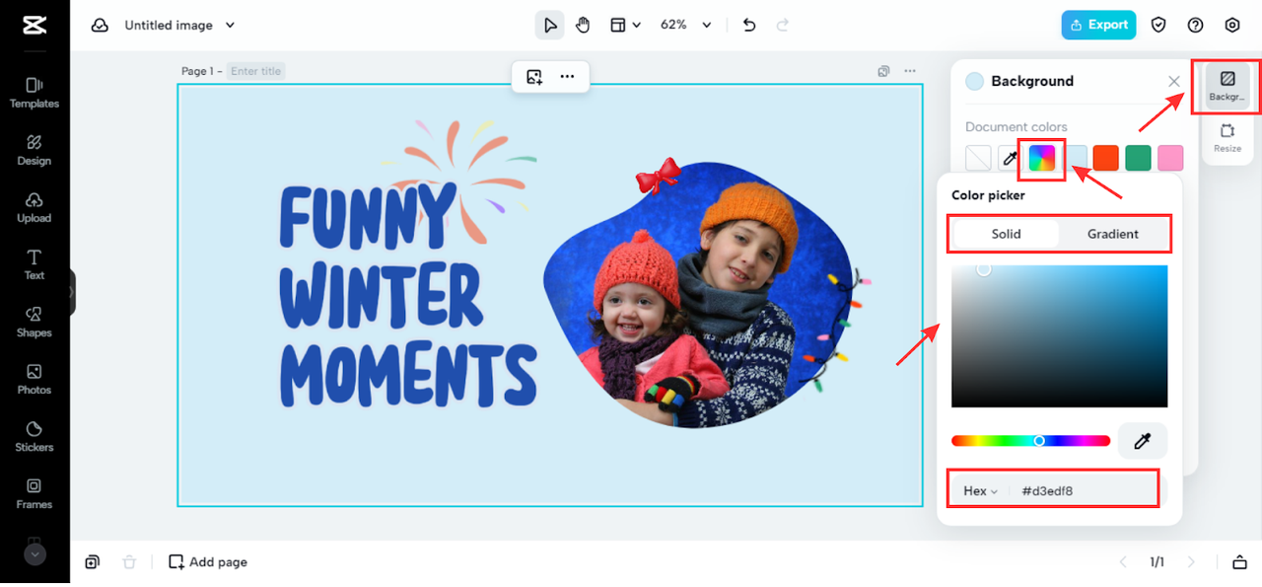Select the pink document color
This screenshot has height=587, width=1262.
coord(1170,158)
